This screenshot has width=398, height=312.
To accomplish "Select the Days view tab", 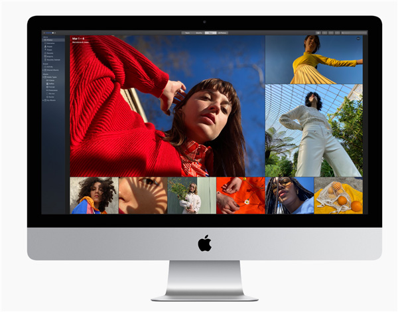I will 211,32.
